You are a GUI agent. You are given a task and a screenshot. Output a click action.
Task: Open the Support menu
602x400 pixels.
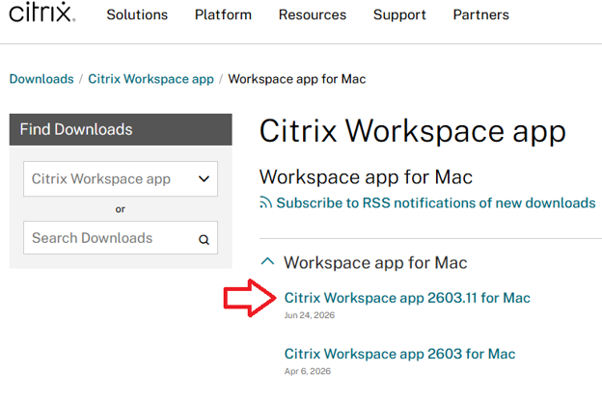coord(399,15)
